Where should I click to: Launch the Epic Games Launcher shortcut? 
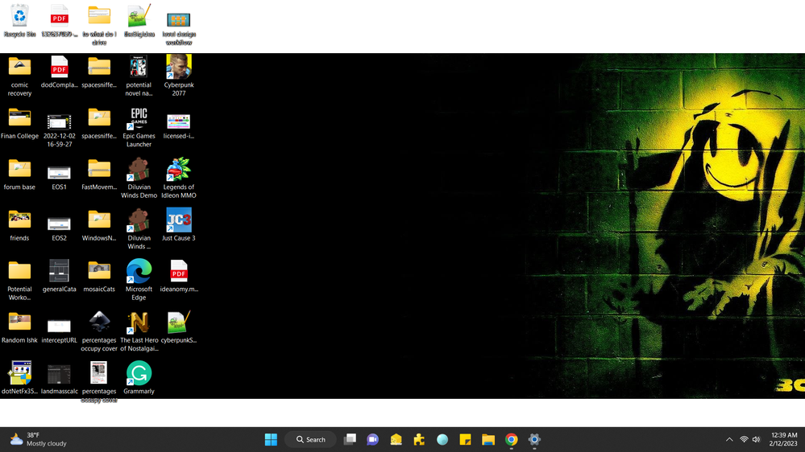pyautogui.click(x=139, y=127)
